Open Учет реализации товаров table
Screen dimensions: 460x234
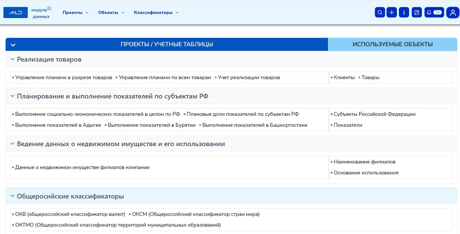[249, 77]
